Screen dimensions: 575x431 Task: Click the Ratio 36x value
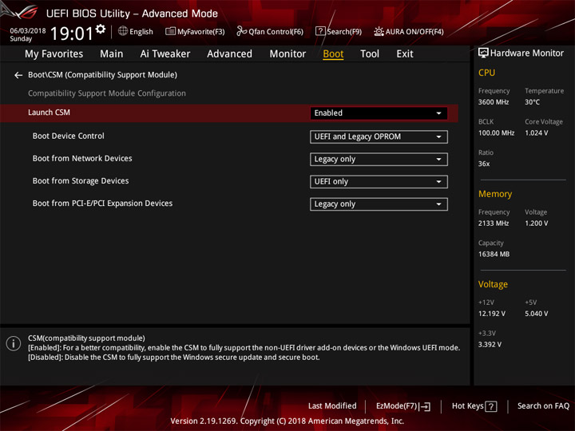(x=484, y=164)
